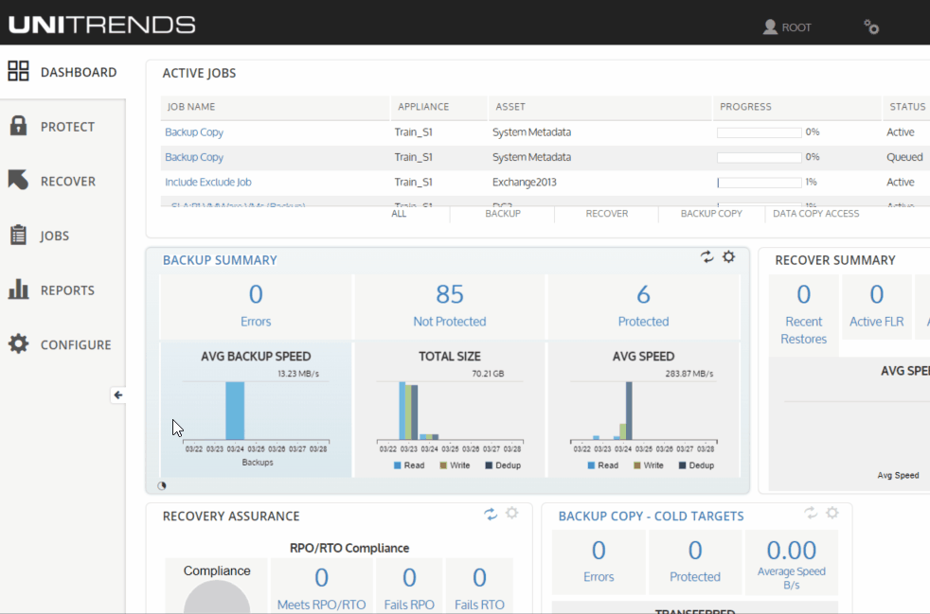Click the queued job's progress bar

tap(760, 158)
